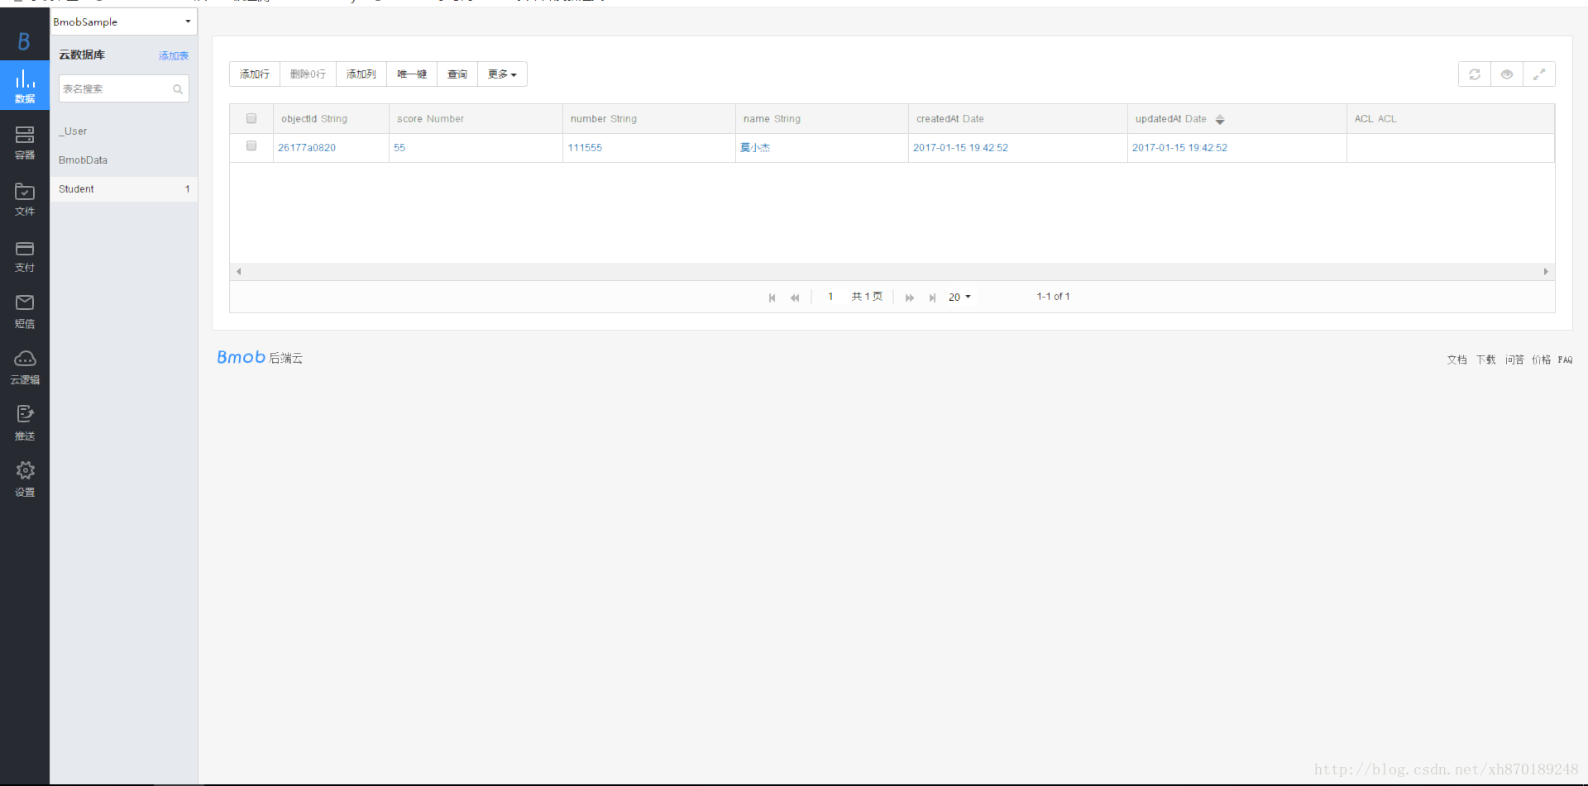Open the 短信 SMS section
The height and width of the screenshot is (786, 1588).
click(25, 312)
